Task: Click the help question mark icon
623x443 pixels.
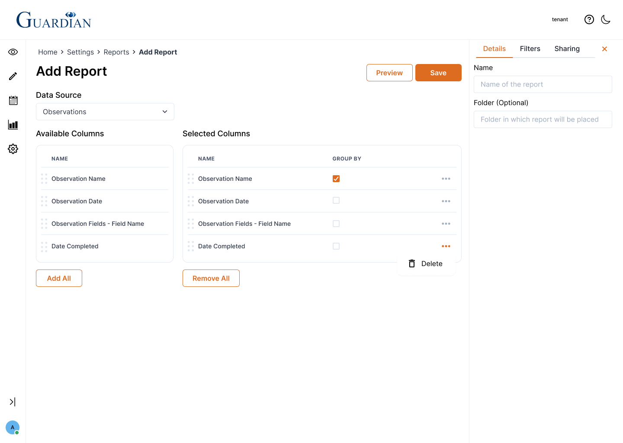Action: tap(589, 19)
